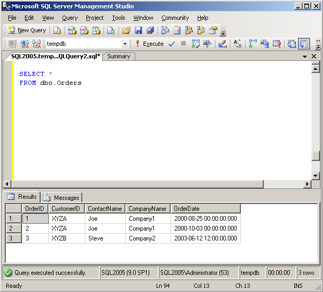The width and height of the screenshot is (323, 292).
Task: Click the editor's vertical scroll up arrow
Action: coord(315,68)
